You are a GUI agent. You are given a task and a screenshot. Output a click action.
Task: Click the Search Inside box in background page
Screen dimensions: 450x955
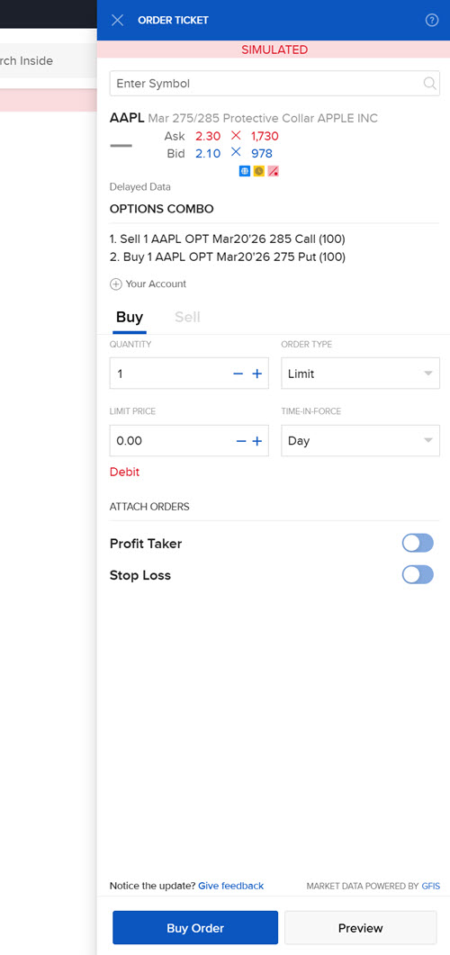coord(48,60)
